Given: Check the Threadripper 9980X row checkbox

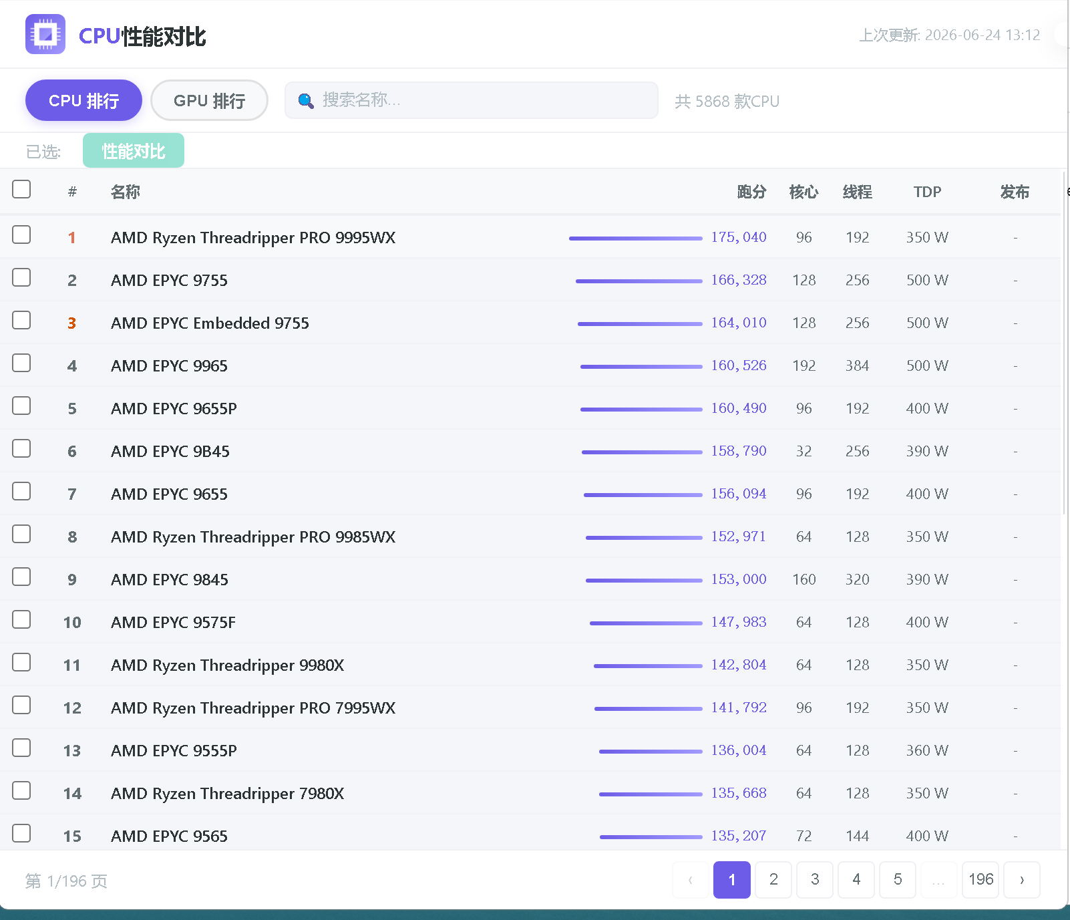Looking at the screenshot, I should [21, 662].
